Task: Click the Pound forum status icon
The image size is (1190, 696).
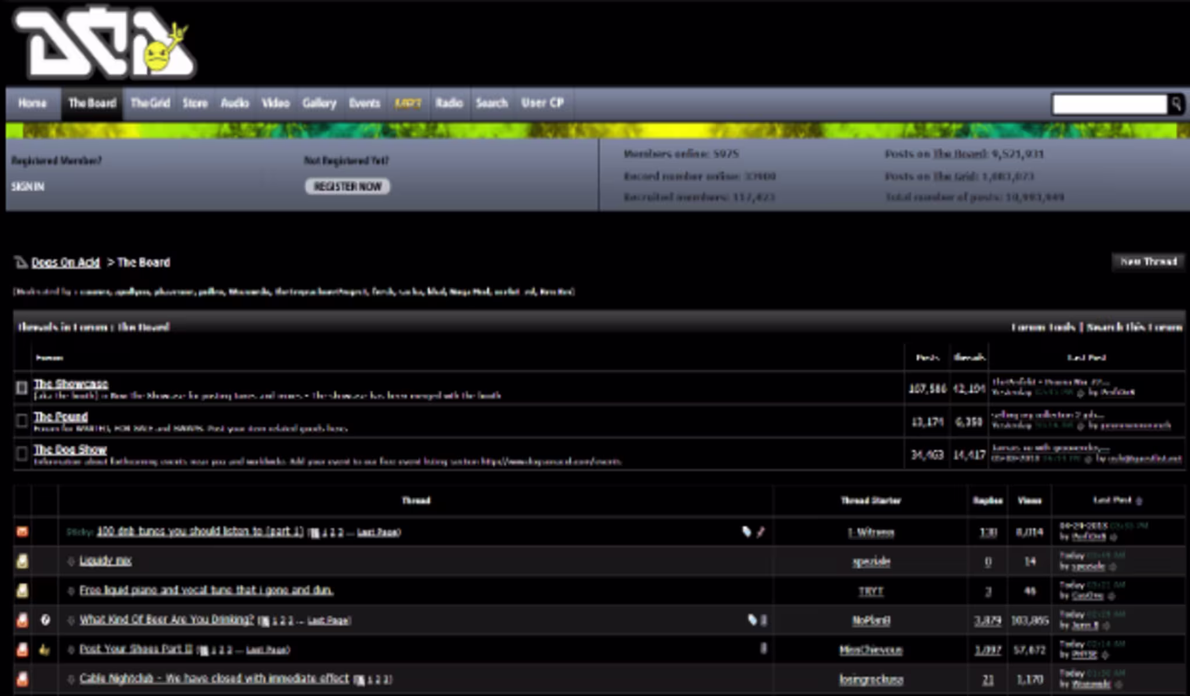Action: point(22,421)
